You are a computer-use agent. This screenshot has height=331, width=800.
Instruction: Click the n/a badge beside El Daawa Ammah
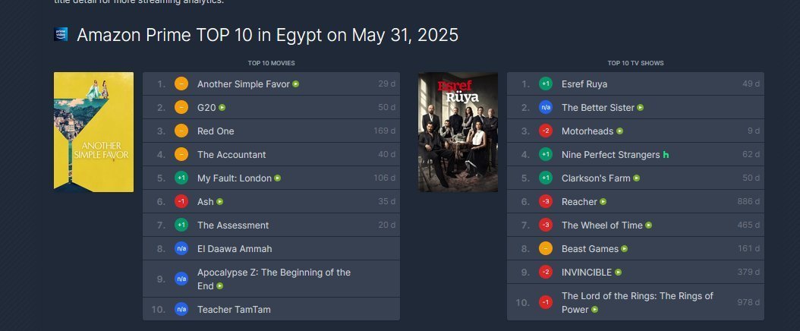(x=181, y=248)
